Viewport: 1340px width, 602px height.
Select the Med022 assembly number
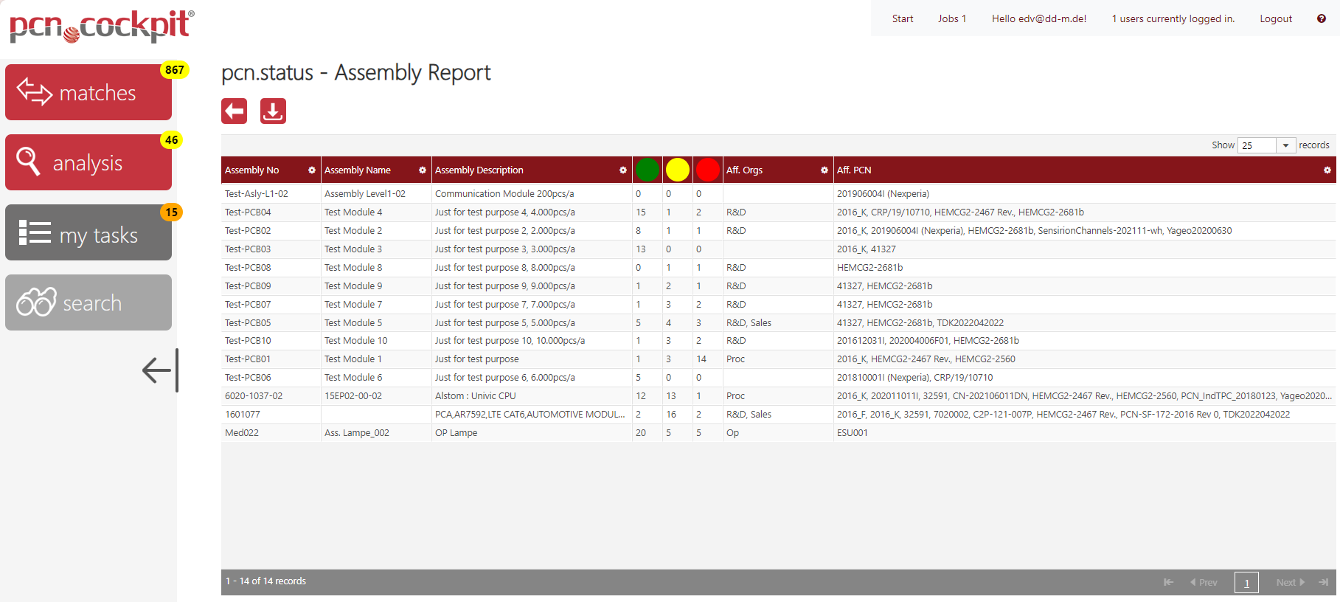tap(242, 433)
